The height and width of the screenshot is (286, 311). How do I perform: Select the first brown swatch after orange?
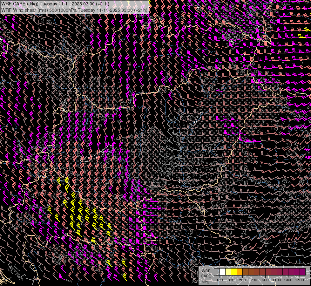coord(245,272)
